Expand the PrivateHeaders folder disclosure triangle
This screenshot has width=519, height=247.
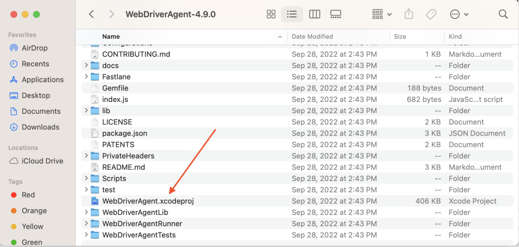point(86,156)
